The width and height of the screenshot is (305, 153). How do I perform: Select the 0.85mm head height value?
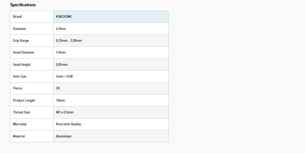(62, 65)
